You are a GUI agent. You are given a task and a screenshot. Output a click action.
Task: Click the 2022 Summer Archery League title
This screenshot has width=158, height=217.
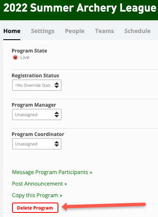click(x=80, y=8)
